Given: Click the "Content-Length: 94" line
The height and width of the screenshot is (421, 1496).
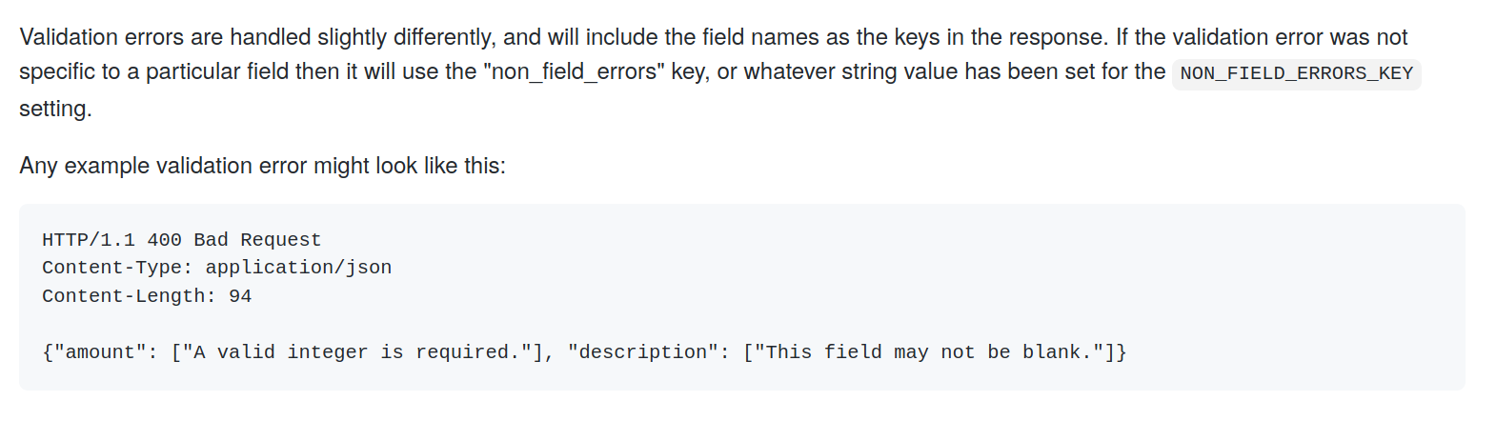Looking at the screenshot, I should 147,296.
